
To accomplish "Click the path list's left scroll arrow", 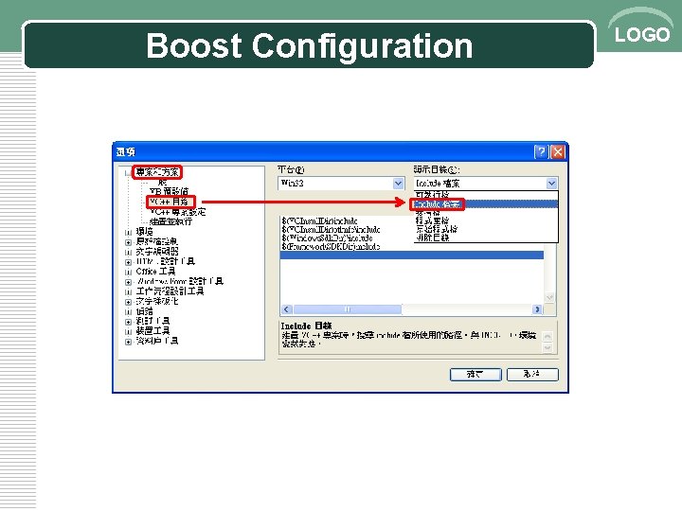I will point(286,309).
